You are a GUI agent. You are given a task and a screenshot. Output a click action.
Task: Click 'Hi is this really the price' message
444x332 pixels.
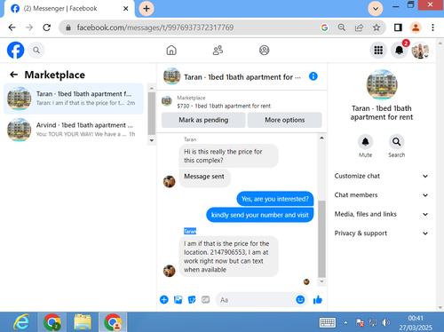228,155
